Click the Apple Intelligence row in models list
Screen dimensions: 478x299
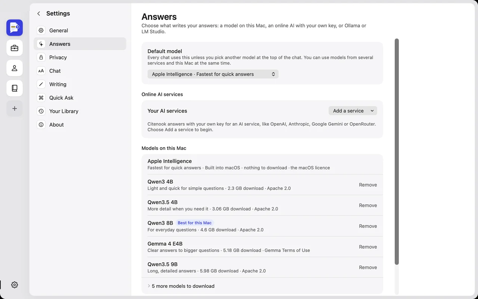point(262,164)
